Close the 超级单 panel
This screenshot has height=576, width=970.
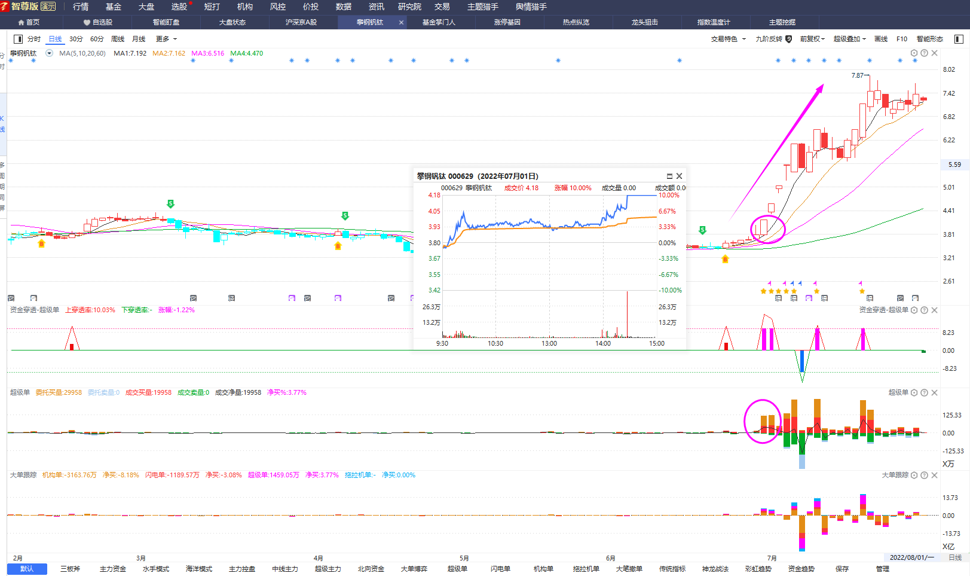pos(935,392)
